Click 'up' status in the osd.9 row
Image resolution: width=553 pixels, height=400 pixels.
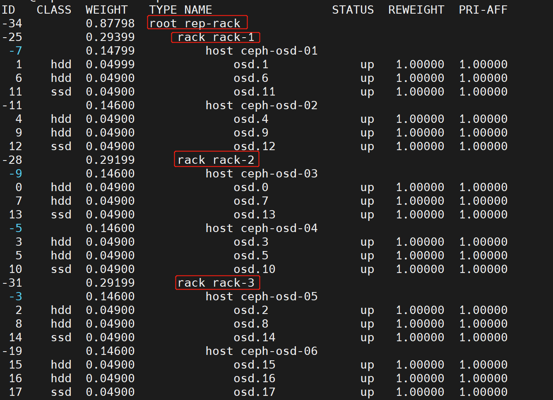[367, 133]
